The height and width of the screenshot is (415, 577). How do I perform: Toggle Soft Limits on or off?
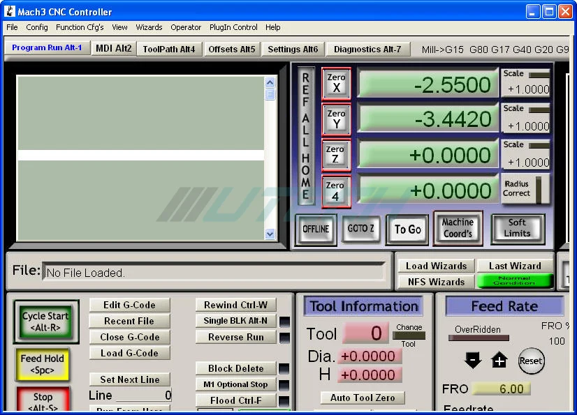pyautogui.click(x=517, y=228)
